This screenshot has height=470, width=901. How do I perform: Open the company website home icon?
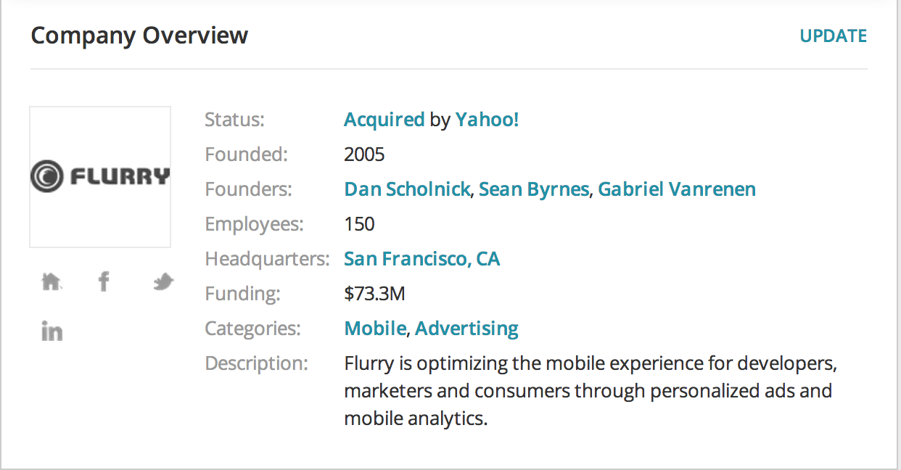51,281
